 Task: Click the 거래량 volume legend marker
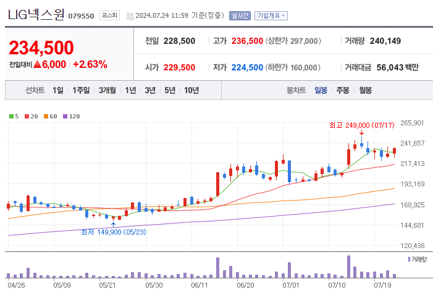(x=409, y=259)
